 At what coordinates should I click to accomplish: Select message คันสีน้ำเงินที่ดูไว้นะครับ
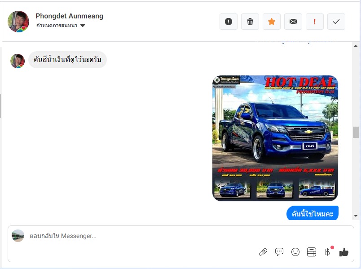(67, 60)
